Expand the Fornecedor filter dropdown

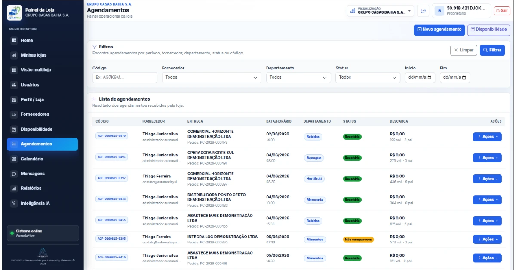click(212, 78)
